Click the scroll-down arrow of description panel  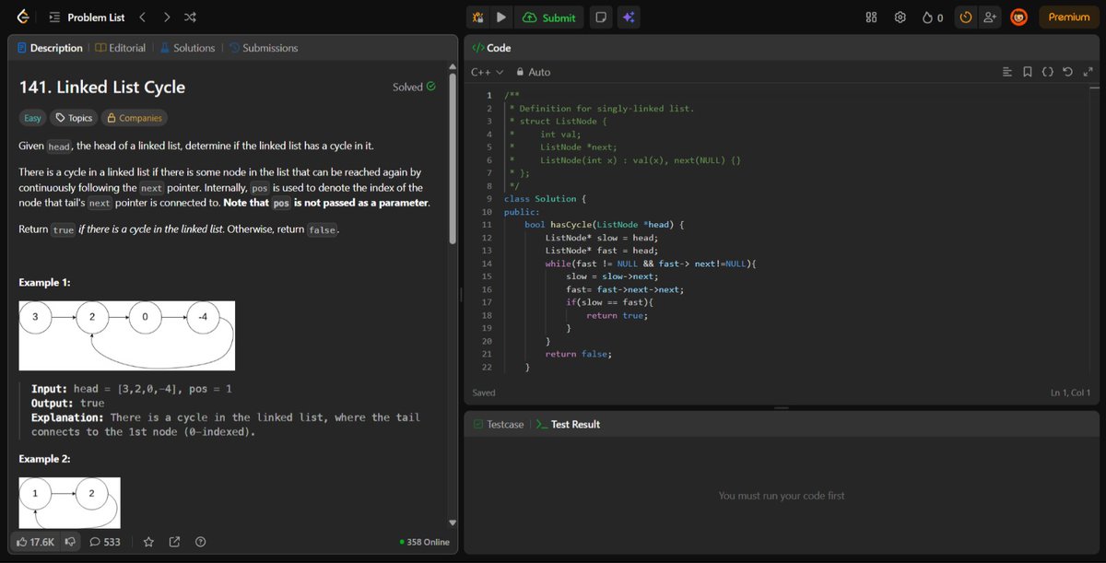click(452, 522)
